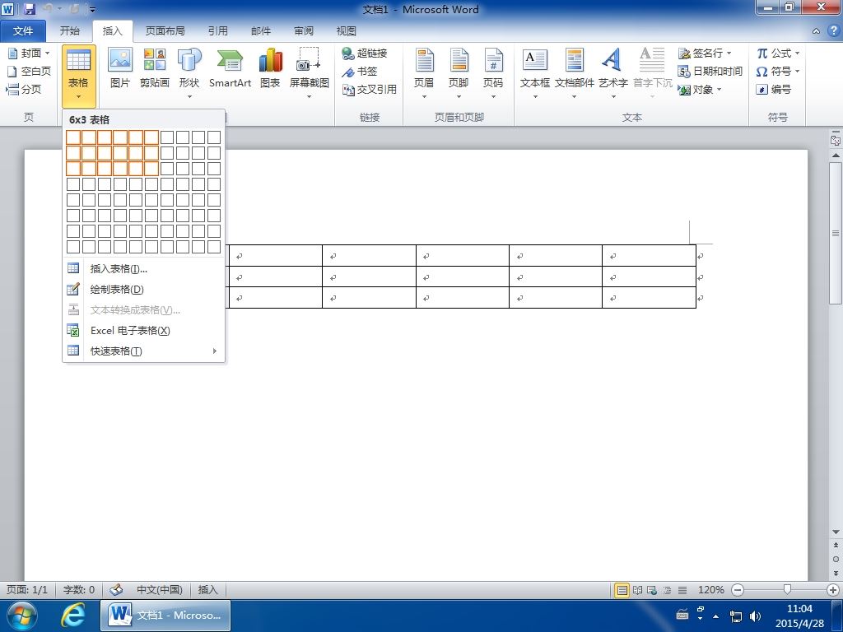Insert a 空白页 blank page
Viewport: 843px width, 632px height.
29,72
